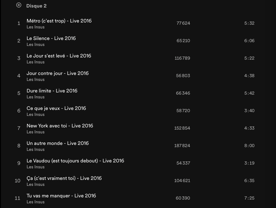Select Ça (c'est vraiment toi) - Live 2016
Image resolution: width=276 pixels, height=208 pixels.
tap(64, 178)
